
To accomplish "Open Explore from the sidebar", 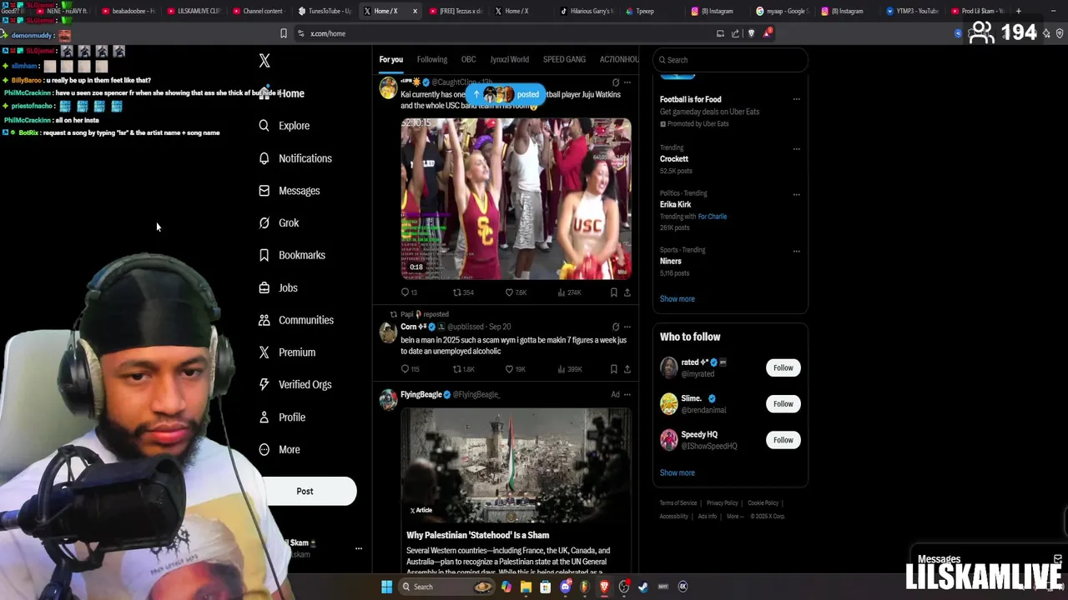I will tap(285, 126).
